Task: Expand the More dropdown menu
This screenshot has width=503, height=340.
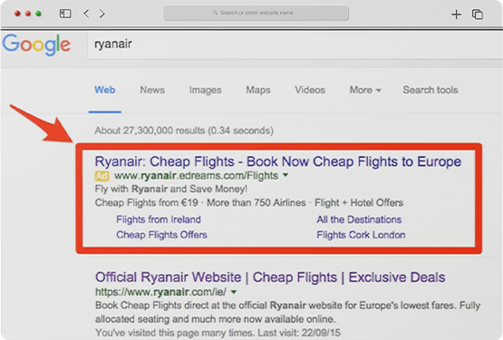Action: [x=365, y=90]
